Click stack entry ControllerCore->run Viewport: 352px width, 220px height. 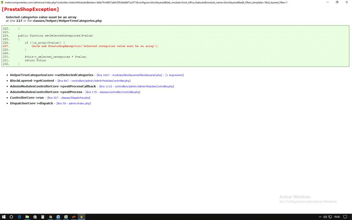pyautogui.click(x=27, y=98)
